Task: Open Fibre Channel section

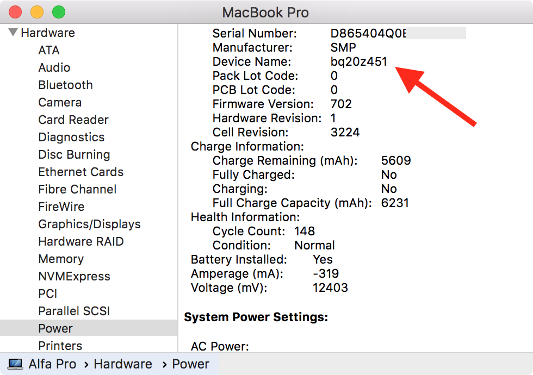Action: (x=77, y=189)
